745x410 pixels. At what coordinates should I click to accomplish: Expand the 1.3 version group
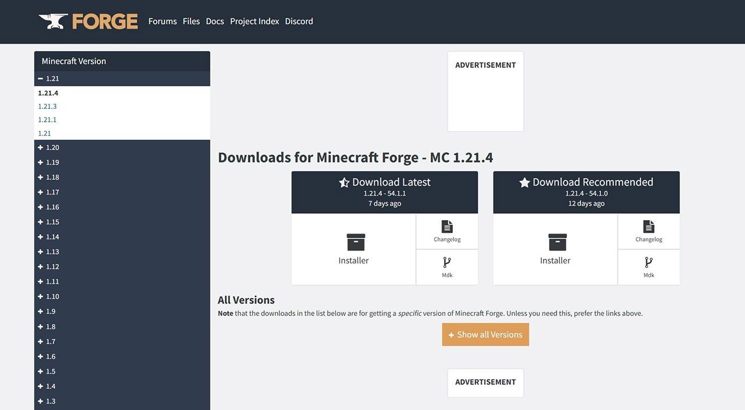122,401
